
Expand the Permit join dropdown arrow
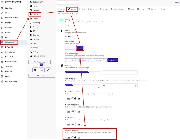point(53,62)
